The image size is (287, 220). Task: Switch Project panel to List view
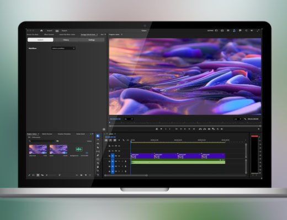click(34, 175)
